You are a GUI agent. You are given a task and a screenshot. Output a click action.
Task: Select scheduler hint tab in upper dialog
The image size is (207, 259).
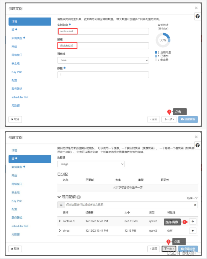[20, 97]
